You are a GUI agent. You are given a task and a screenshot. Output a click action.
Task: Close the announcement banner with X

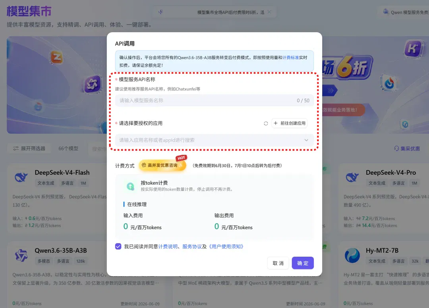click(269, 12)
